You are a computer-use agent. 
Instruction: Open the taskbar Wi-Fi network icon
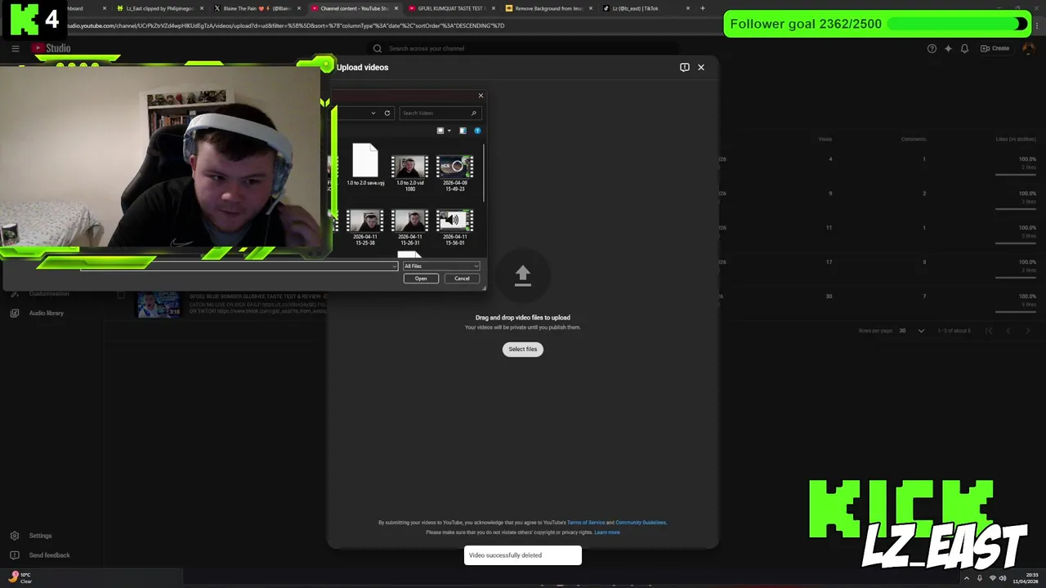[x=992, y=578]
